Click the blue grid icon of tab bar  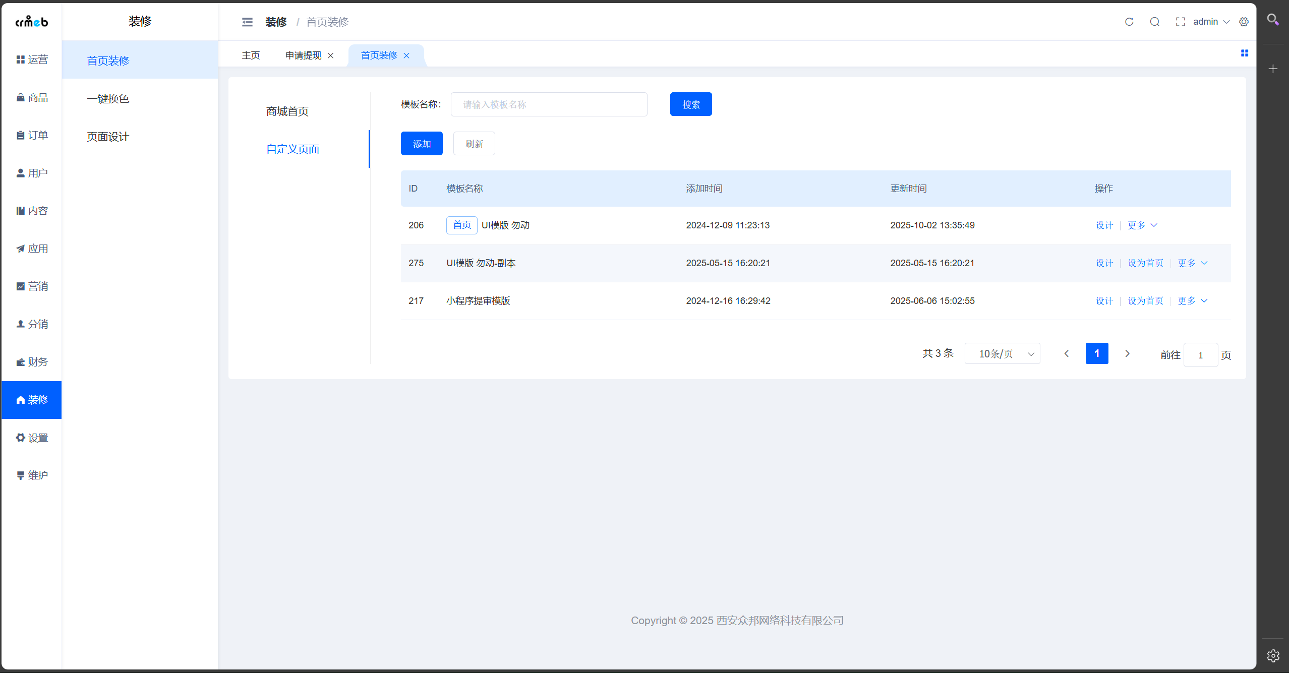pos(1245,53)
